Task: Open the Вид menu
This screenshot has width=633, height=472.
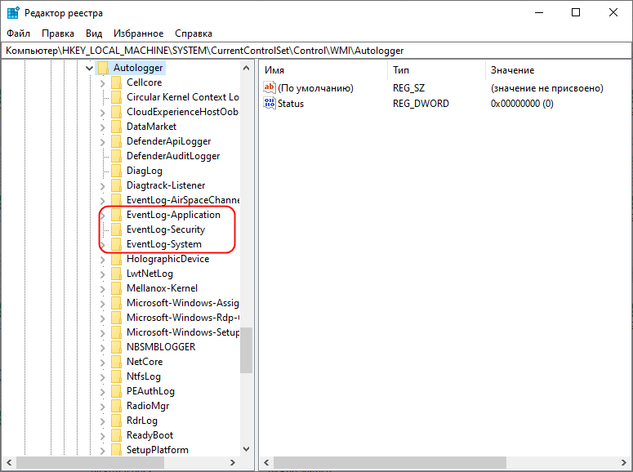Action: click(x=94, y=33)
